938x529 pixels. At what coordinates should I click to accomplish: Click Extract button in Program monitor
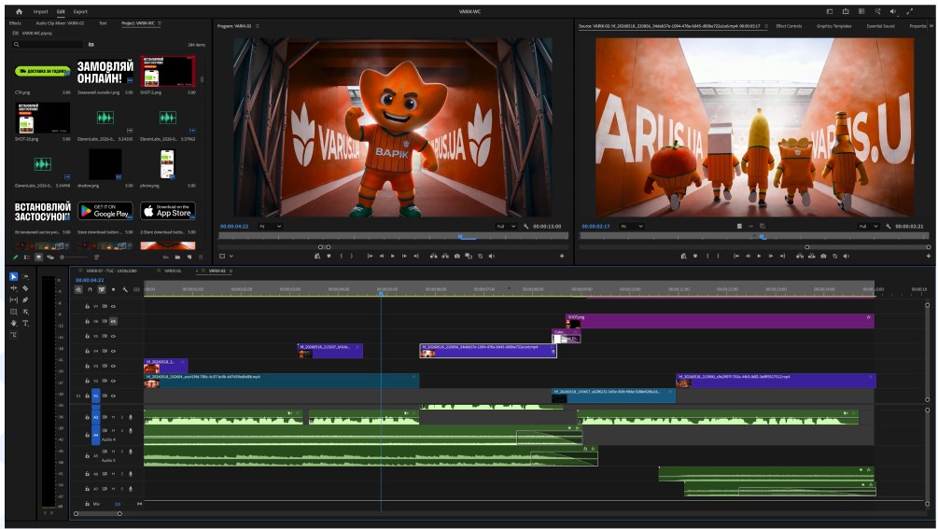click(x=445, y=256)
